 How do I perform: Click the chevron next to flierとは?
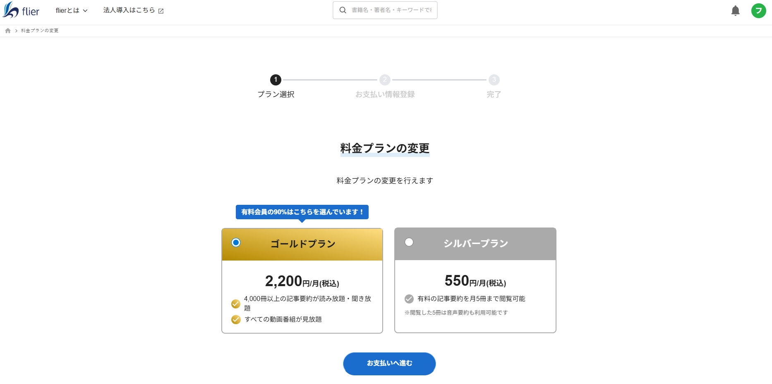[x=85, y=11]
